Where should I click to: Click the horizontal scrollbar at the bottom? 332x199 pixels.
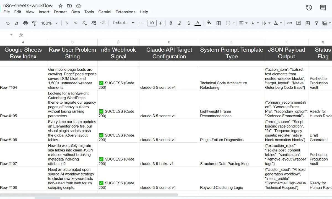[x=89, y=195]
